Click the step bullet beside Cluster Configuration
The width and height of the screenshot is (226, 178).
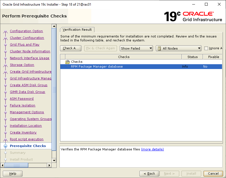click(5, 38)
